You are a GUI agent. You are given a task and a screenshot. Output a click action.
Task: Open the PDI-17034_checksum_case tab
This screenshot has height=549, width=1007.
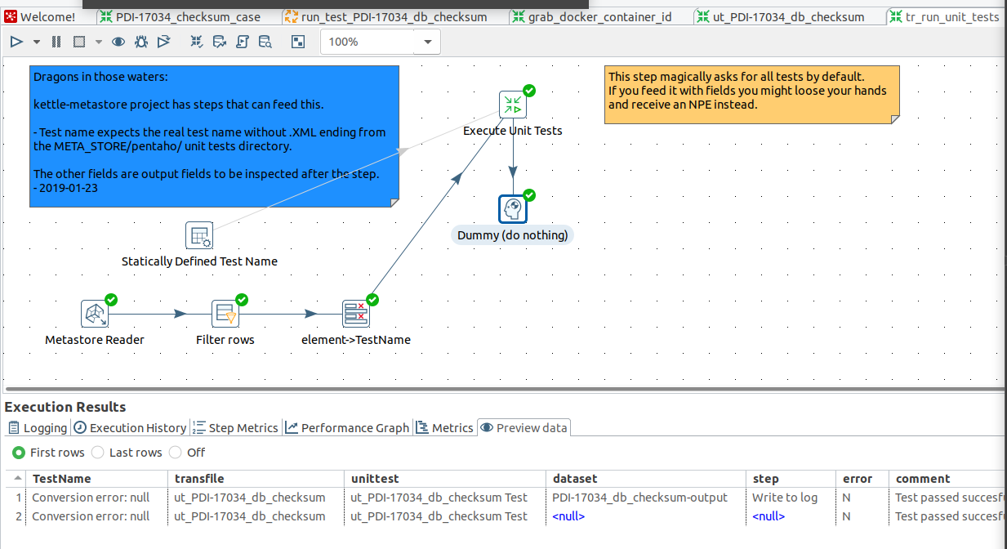(181, 16)
